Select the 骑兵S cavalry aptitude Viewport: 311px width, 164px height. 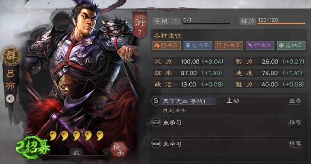point(167,46)
